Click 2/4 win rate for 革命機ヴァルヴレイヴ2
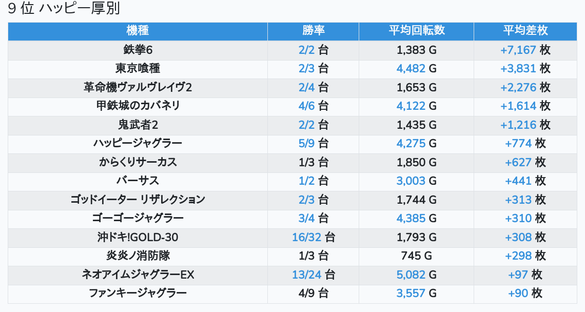 306,87
